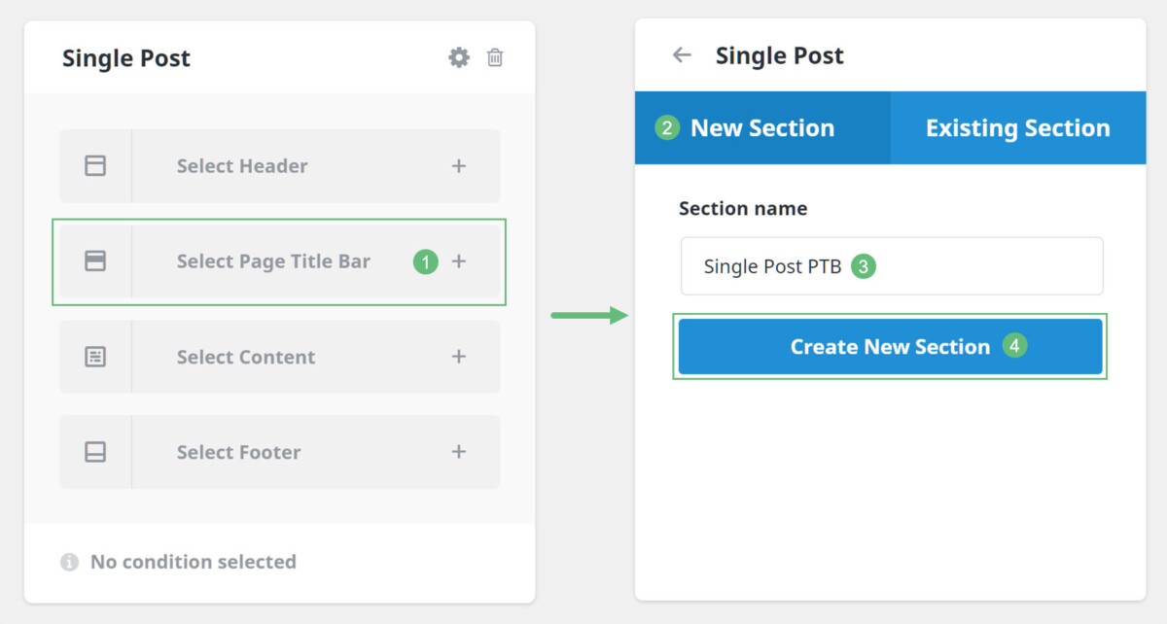Image resolution: width=1167 pixels, height=624 pixels.
Task: Click the numbered badge on Select Page Title Bar
Action: 425,261
